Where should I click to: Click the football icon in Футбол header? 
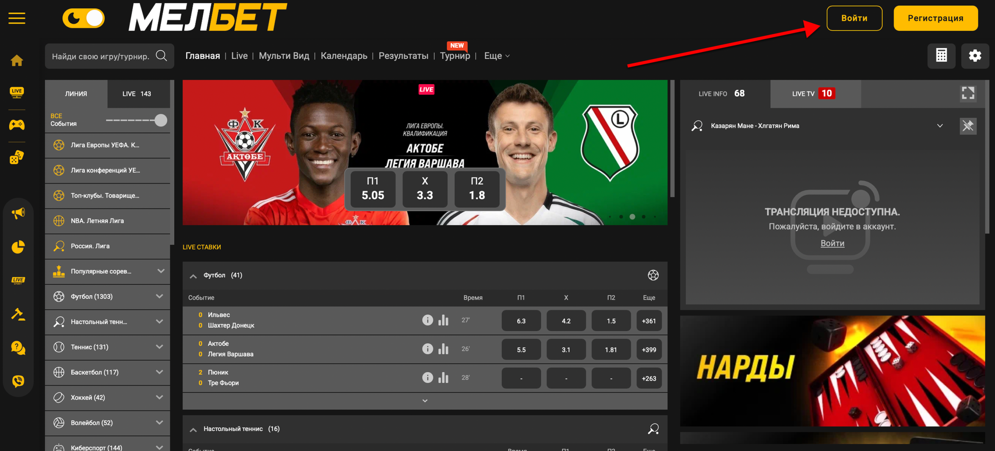pos(653,275)
